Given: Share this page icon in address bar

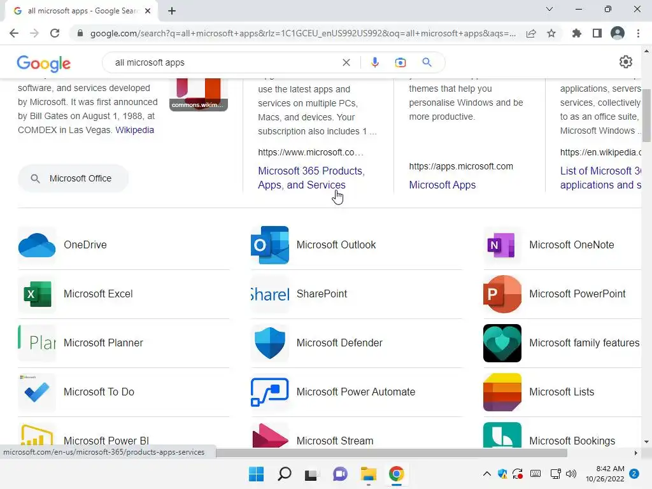Looking at the screenshot, I should (x=531, y=33).
